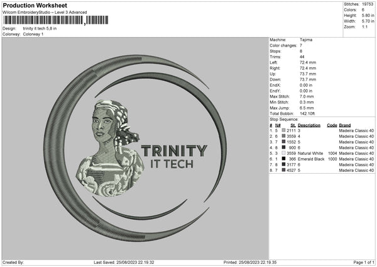This screenshot has width=377, height=267.
Task: Click the 'EndX:' label
Action: 275,85
